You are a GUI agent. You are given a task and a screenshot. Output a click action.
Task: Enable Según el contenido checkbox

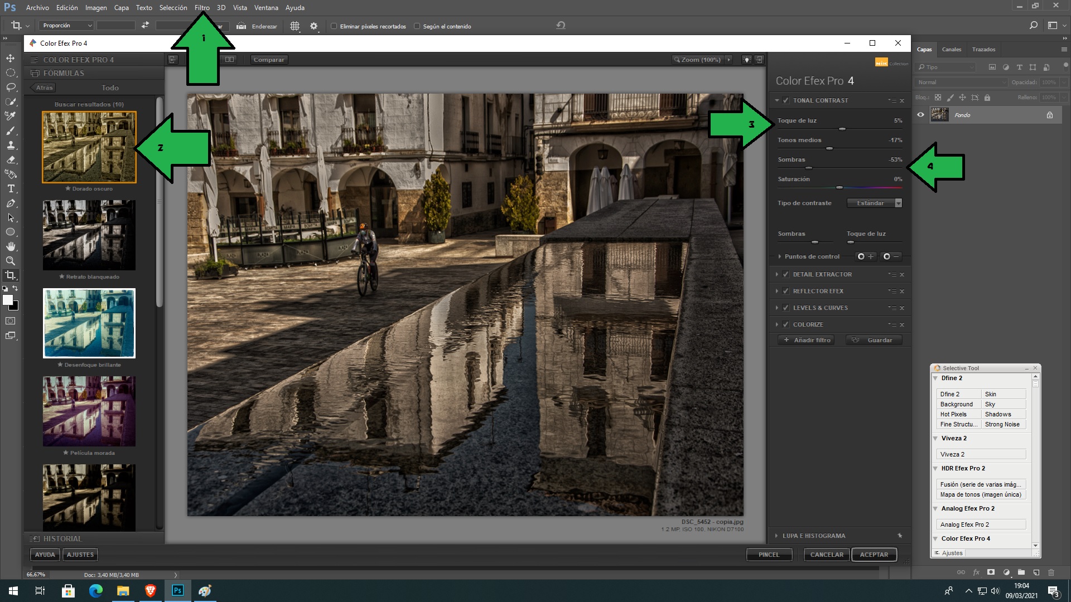(x=417, y=26)
